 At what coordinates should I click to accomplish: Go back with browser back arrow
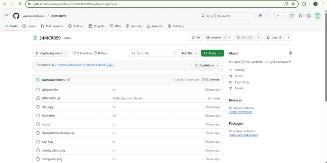pyautogui.click(x=5, y=4)
